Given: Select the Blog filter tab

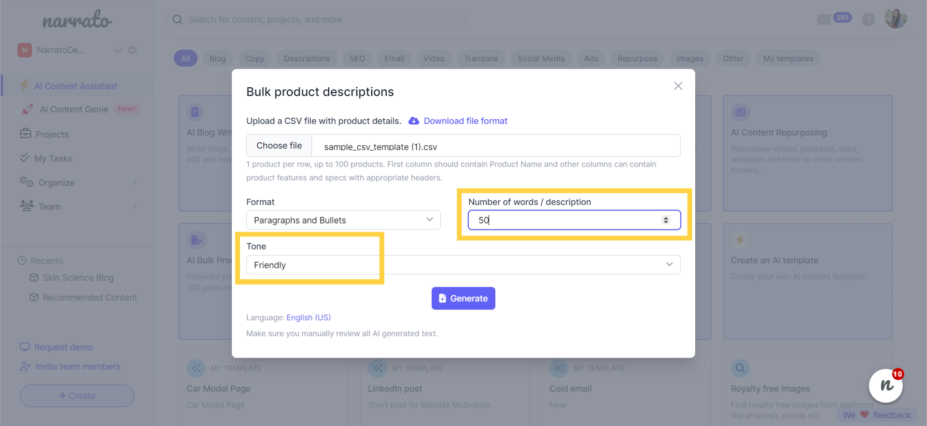Looking at the screenshot, I should (x=217, y=58).
